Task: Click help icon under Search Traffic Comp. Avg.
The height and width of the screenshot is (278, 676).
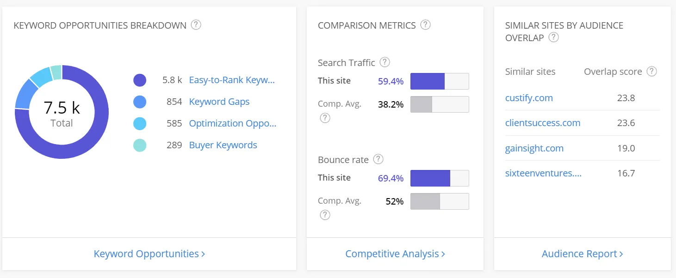Action: pos(325,118)
